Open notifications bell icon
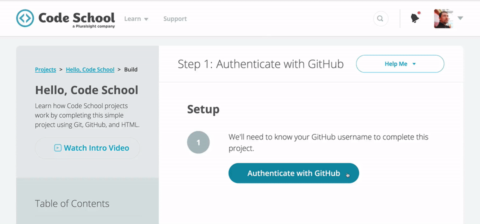Screen dimensions: 480x224 click(415, 18)
